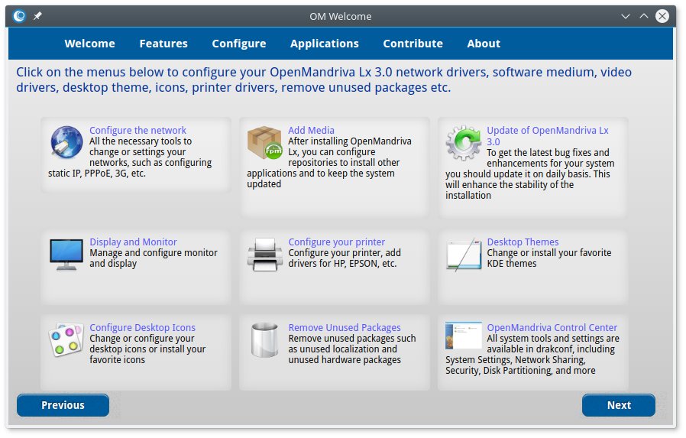Switch to the Features tab
686x438 pixels.
(x=163, y=44)
